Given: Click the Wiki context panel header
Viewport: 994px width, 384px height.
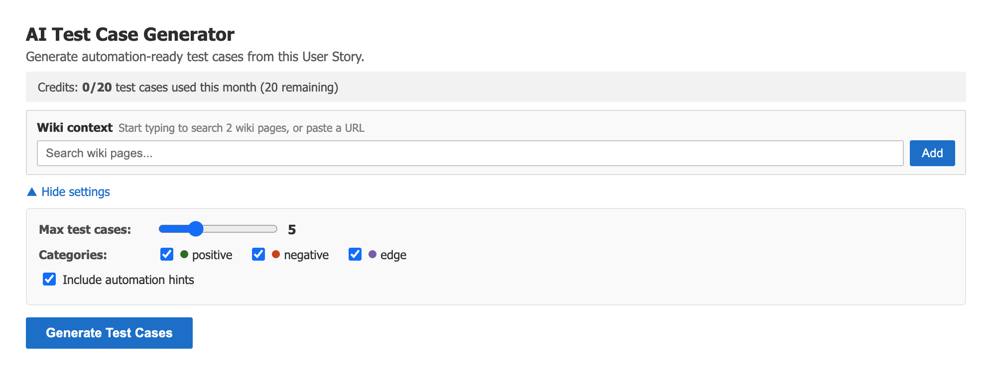Looking at the screenshot, I should (x=74, y=127).
